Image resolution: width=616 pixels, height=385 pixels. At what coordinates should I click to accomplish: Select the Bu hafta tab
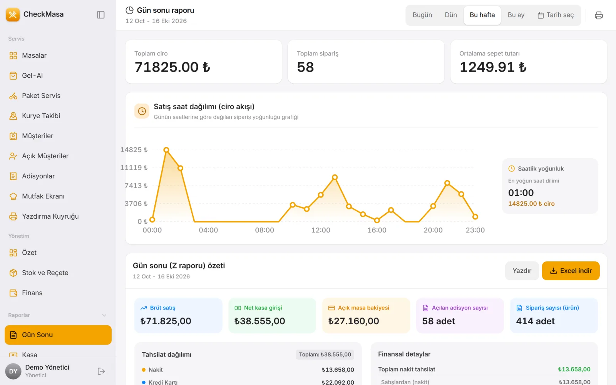(x=482, y=15)
